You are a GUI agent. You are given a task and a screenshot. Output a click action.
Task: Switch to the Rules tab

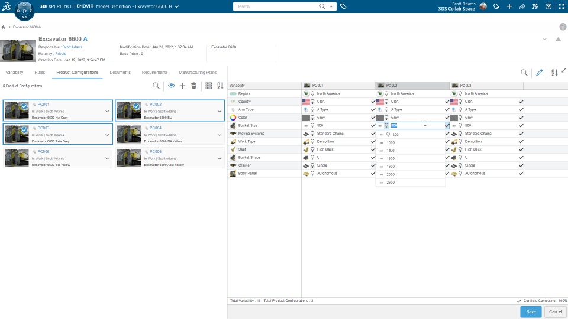click(40, 72)
